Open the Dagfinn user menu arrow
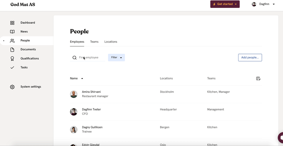Viewport: 283px width, 146px height. (274, 4)
